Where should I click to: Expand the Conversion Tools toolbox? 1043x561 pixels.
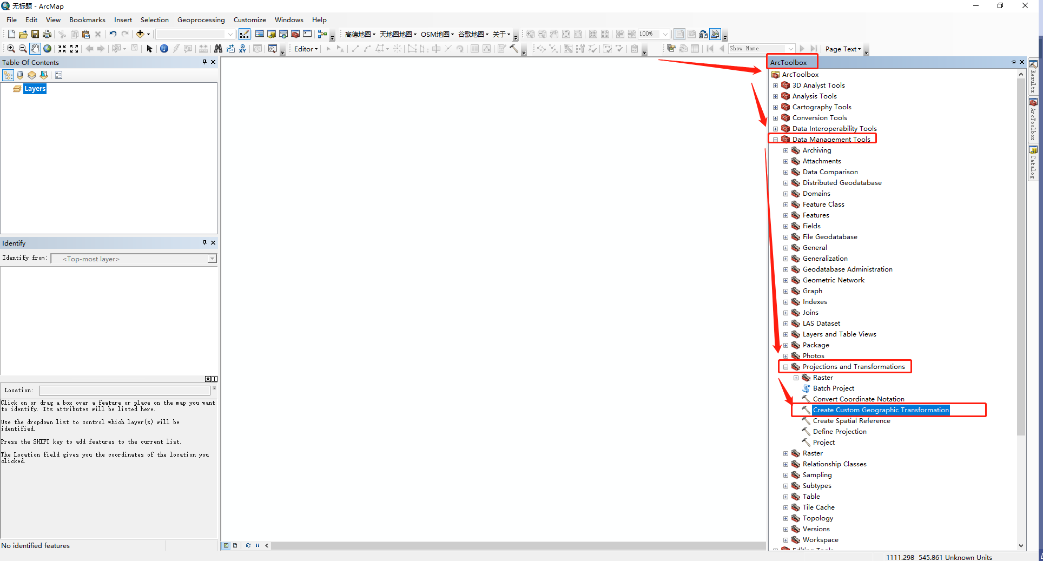click(775, 118)
